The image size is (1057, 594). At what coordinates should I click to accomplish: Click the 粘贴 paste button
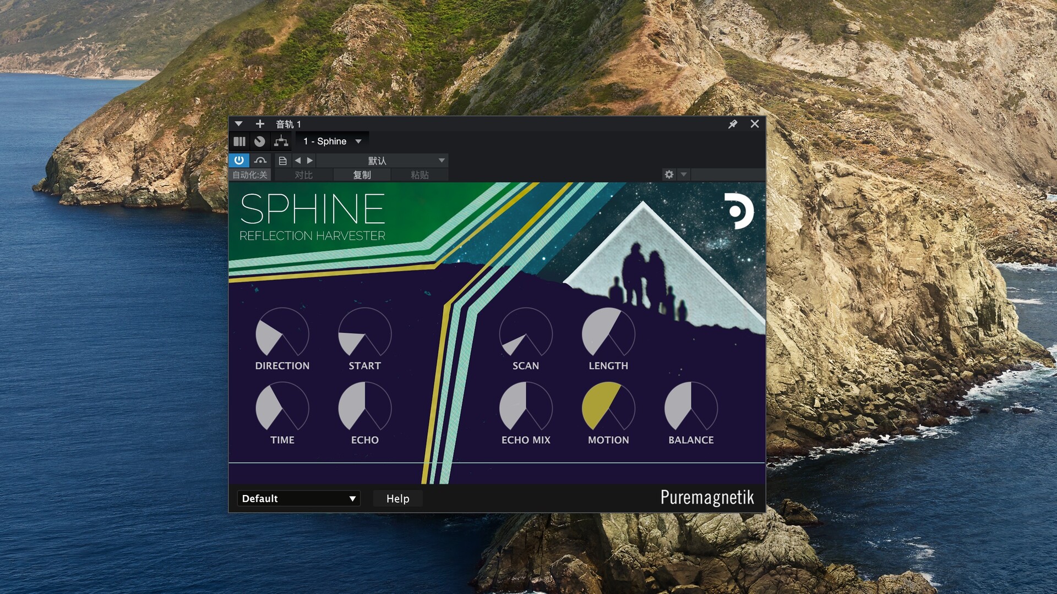click(419, 175)
